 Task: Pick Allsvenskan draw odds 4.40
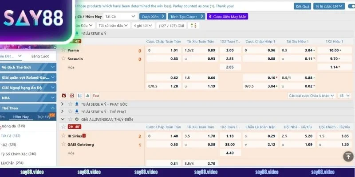coord(230,153)
